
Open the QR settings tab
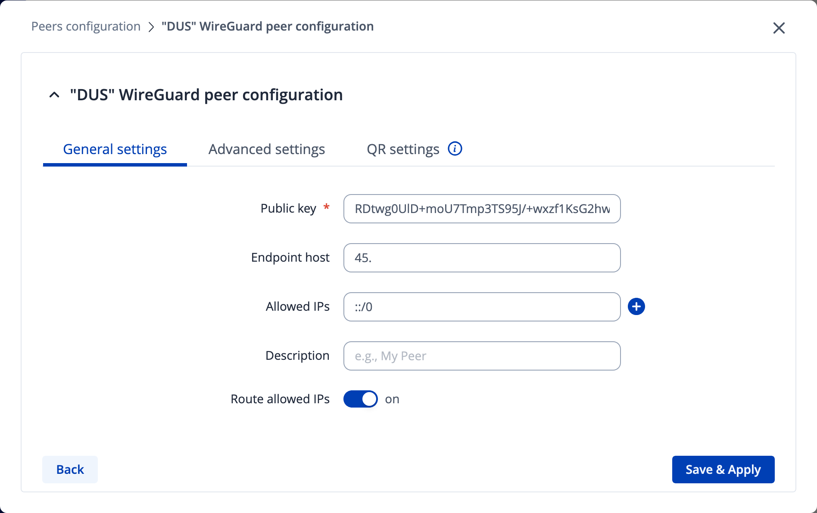point(402,149)
